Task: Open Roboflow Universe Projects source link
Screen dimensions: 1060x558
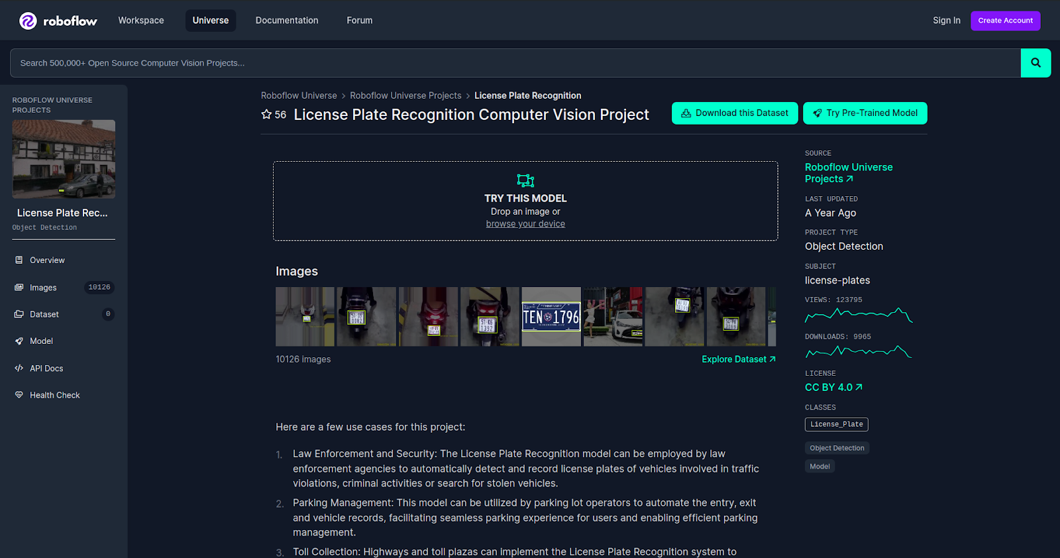Action: (849, 173)
